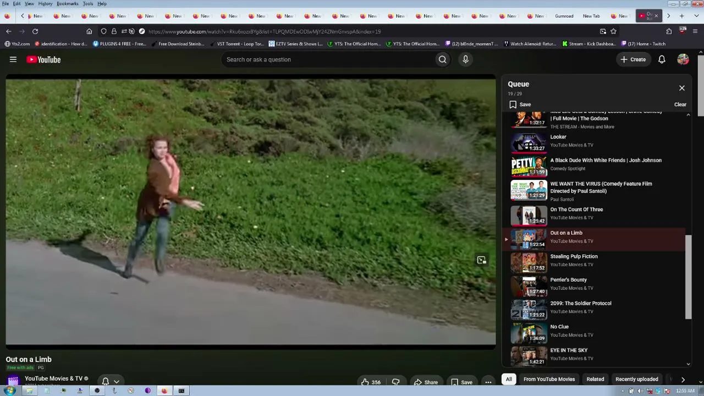704x396 pixels.
Task: Click the address bar URL
Action: pyautogui.click(x=264, y=31)
